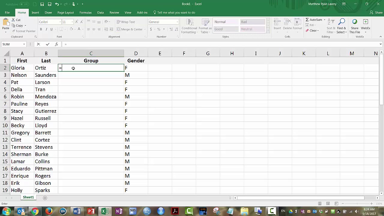
Task: Click Sort & Filter button
Action: (331, 26)
